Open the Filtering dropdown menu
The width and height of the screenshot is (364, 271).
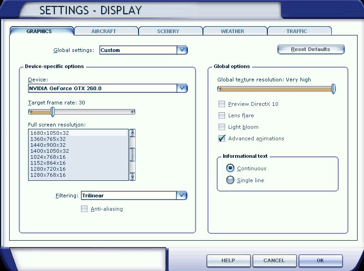[181, 196]
